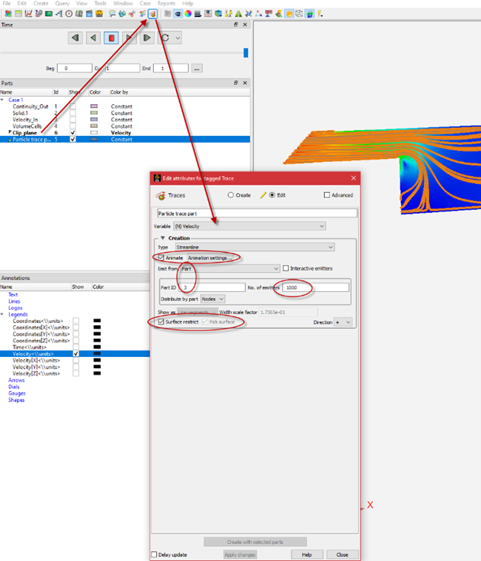This screenshot has height=561, width=481.
Task: Open the Direction dropdown
Action: [343, 322]
